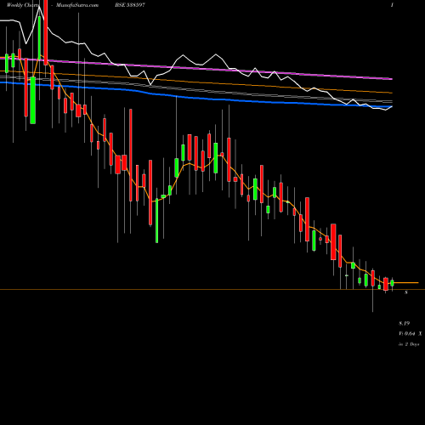Click the 'BSE 538597' symbol label
This screenshot has height=425, width=425.
coord(130,5)
